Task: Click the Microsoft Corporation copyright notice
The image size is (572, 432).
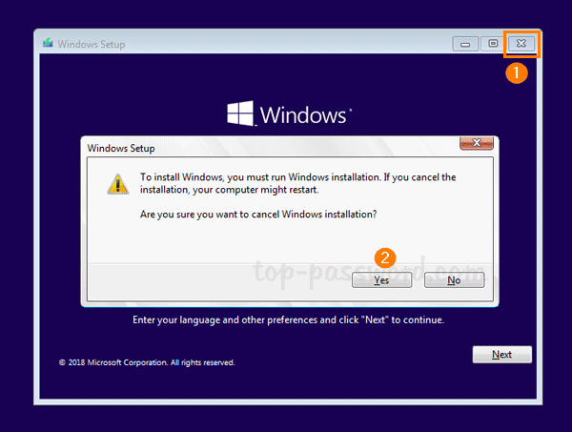Action: click(146, 362)
